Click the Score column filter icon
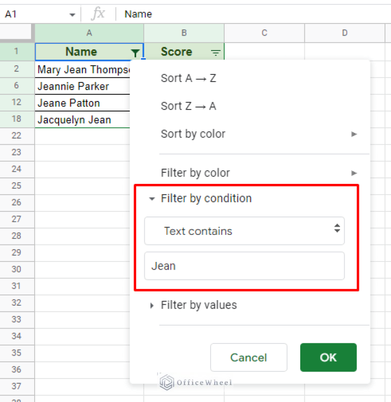This screenshot has width=391, height=402. click(216, 52)
